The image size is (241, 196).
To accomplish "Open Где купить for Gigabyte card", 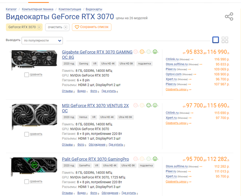I will (109, 91).
